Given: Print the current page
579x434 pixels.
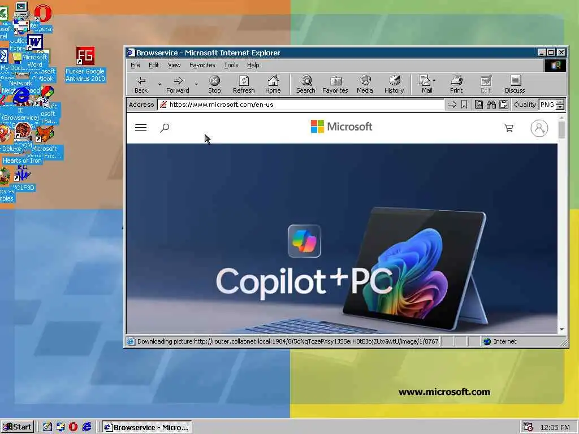Looking at the screenshot, I should coord(456,85).
